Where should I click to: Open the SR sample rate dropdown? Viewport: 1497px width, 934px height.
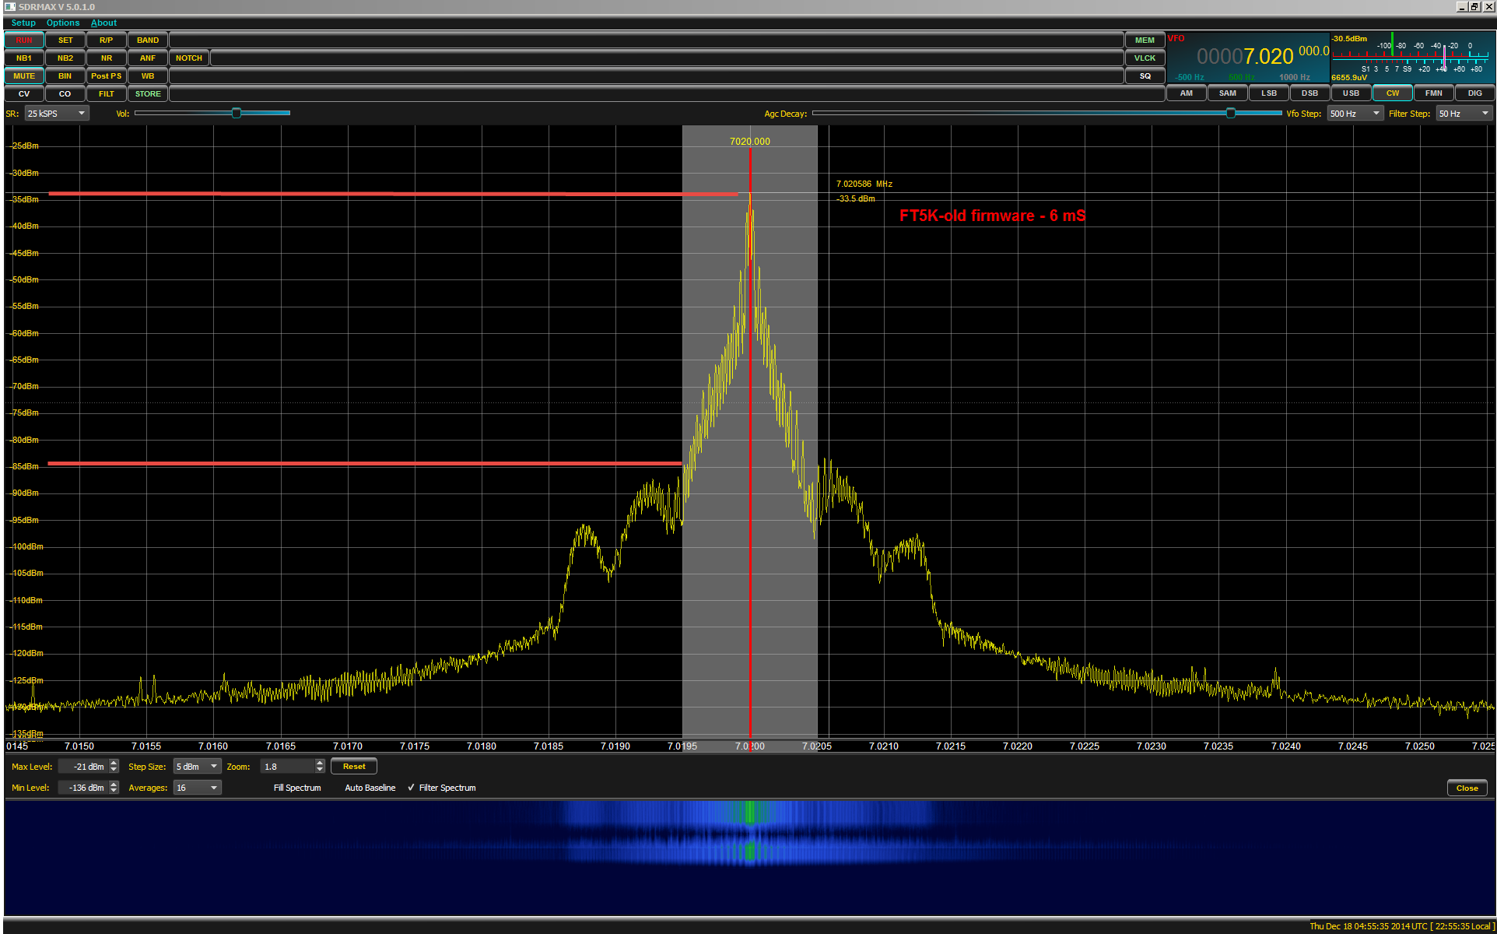tap(57, 114)
